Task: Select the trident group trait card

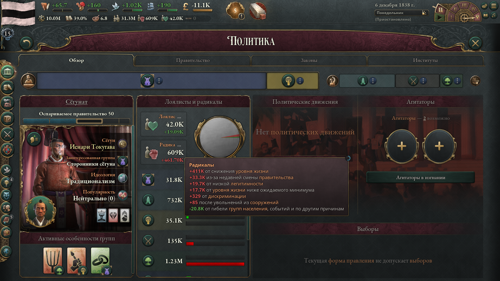Action: pyautogui.click(x=53, y=260)
